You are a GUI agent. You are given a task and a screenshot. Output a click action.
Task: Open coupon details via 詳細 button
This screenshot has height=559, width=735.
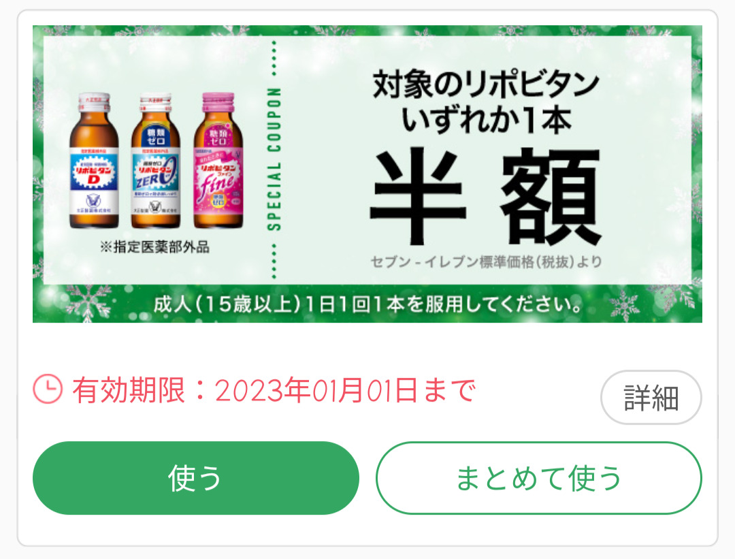[651, 398]
